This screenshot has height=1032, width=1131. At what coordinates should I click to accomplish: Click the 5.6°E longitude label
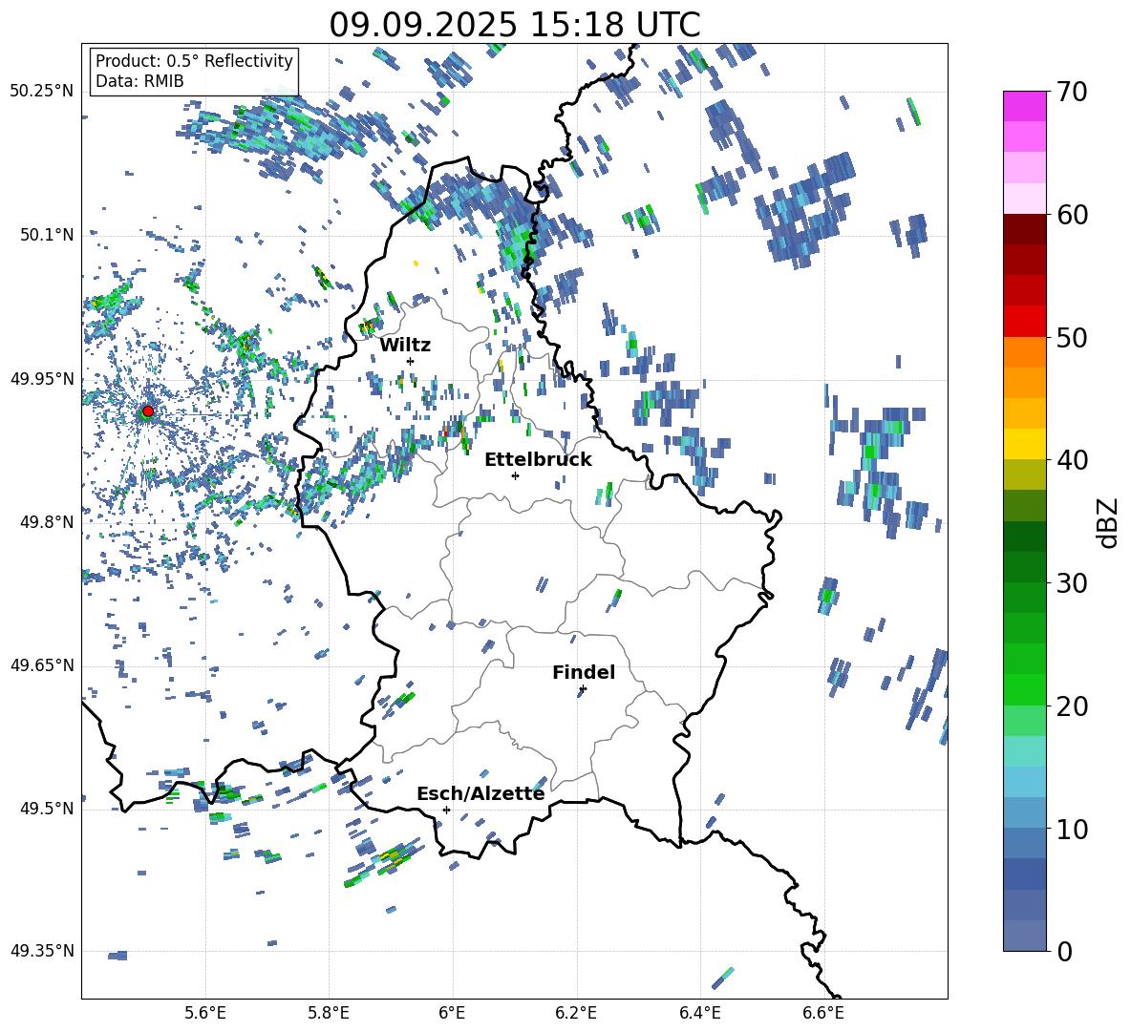coord(205,1013)
